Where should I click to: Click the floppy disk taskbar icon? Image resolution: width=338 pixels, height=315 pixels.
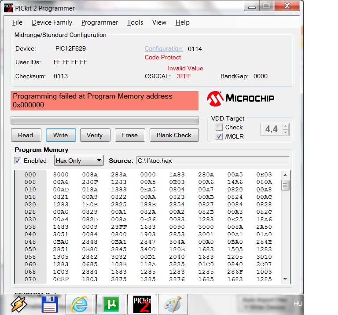click(x=50, y=304)
